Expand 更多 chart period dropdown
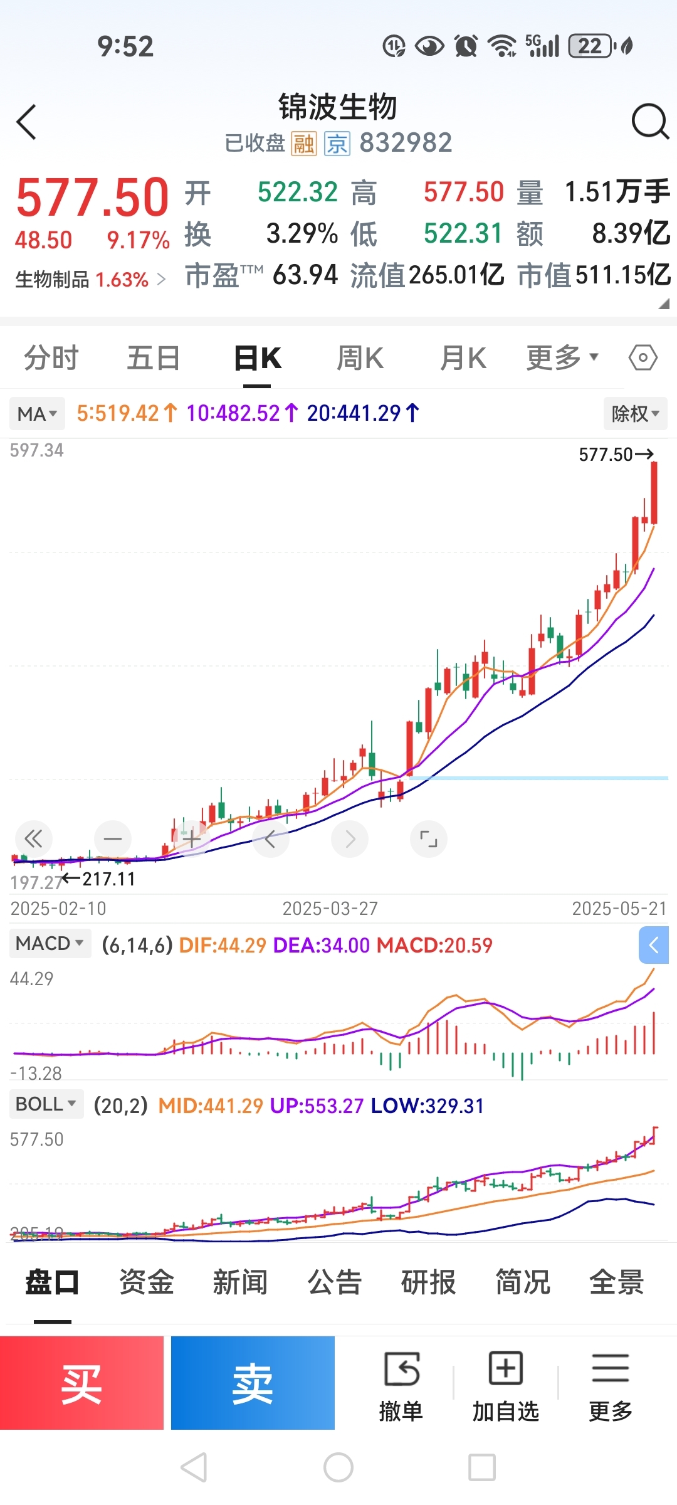Screen dimensions: 677x1505 pos(562,358)
